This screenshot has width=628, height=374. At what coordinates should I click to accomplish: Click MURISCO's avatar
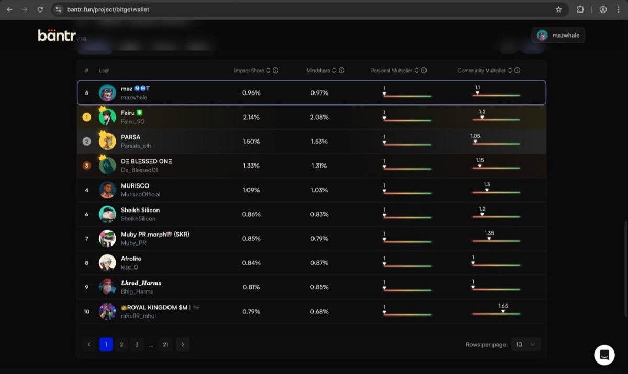pos(107,190)
